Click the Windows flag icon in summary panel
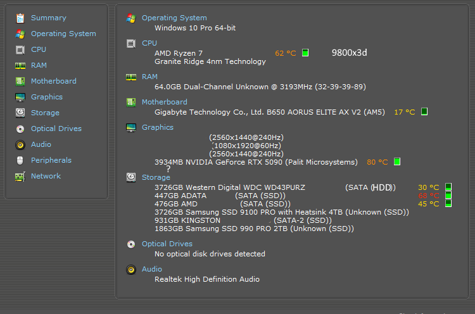This screenshot has width=475, height=314. point(131,18)
